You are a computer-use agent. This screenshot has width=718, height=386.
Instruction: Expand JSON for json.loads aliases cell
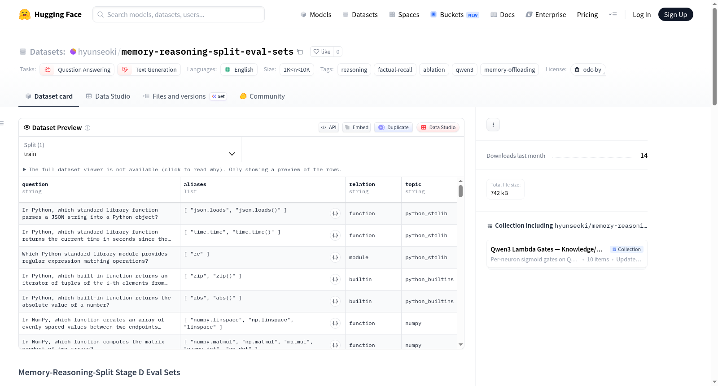click(335, 213)
